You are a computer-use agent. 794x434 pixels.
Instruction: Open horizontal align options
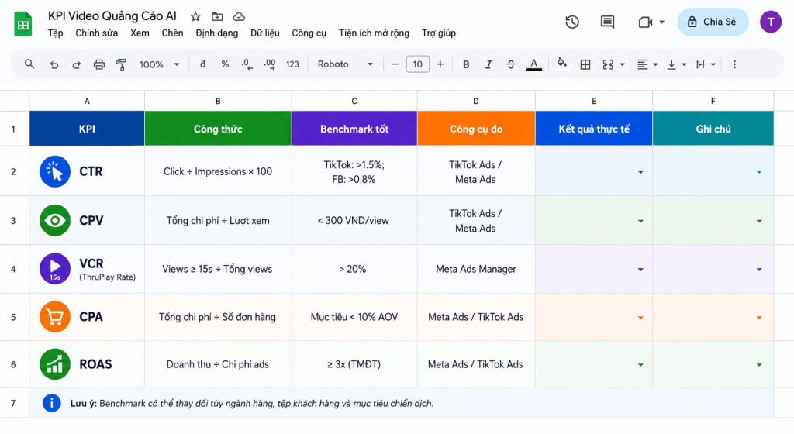point(647,64)
